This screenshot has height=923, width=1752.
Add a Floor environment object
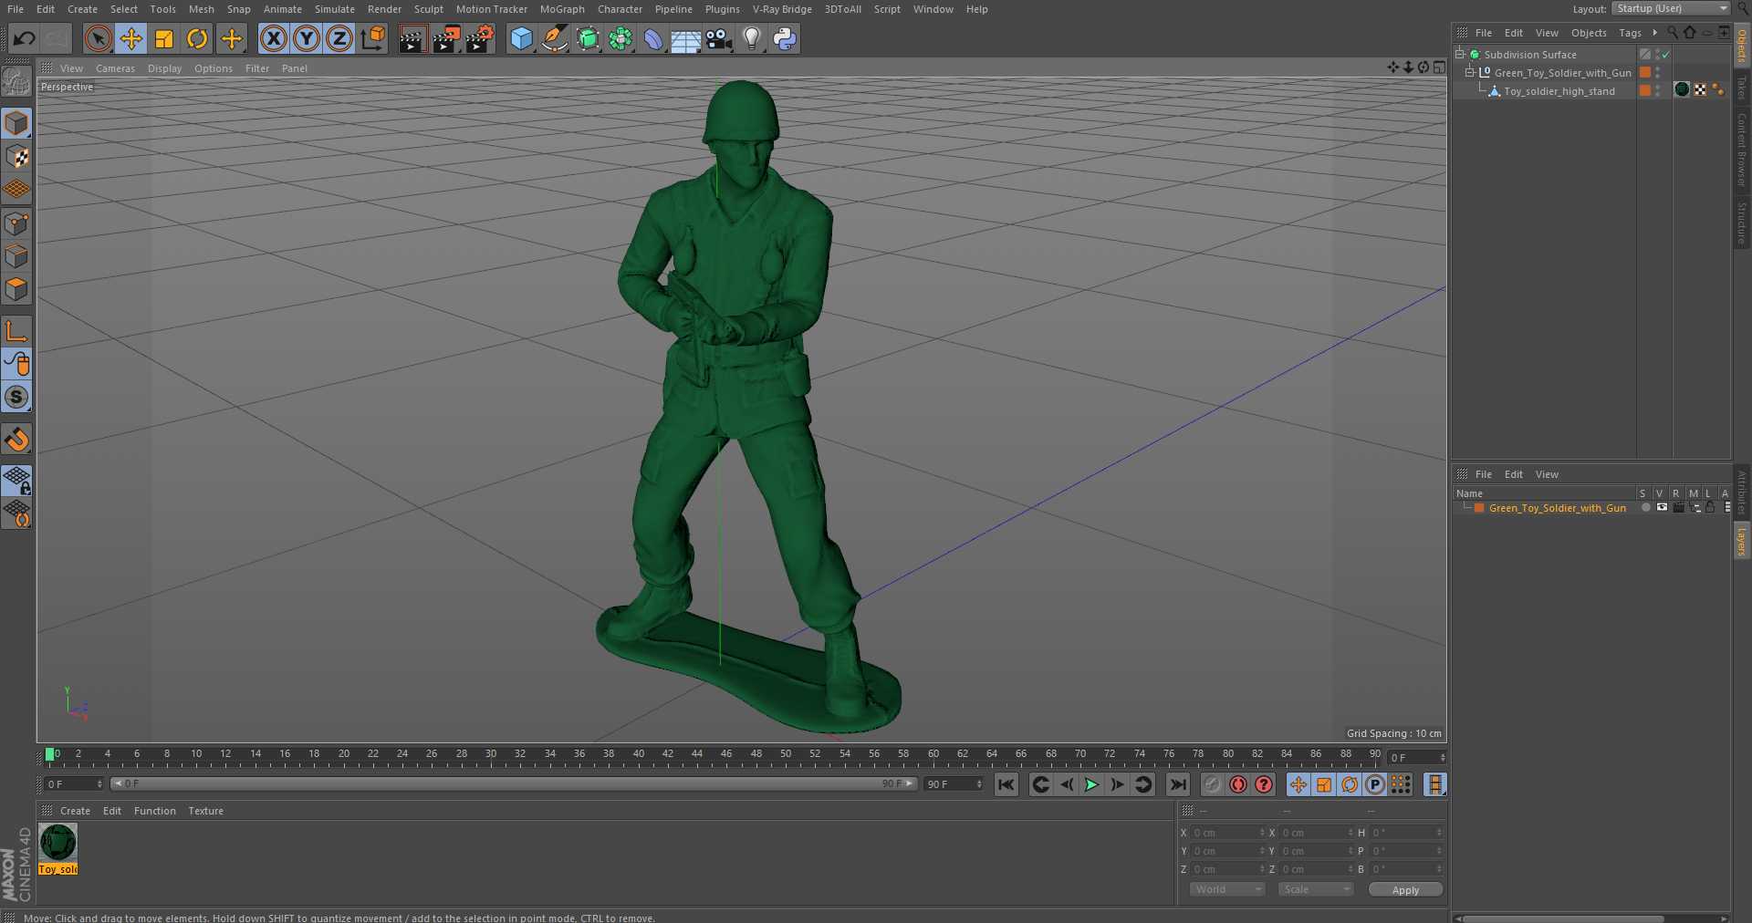click(x=686, y=38)
